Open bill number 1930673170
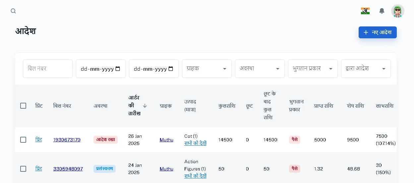 tap(67, 140)
